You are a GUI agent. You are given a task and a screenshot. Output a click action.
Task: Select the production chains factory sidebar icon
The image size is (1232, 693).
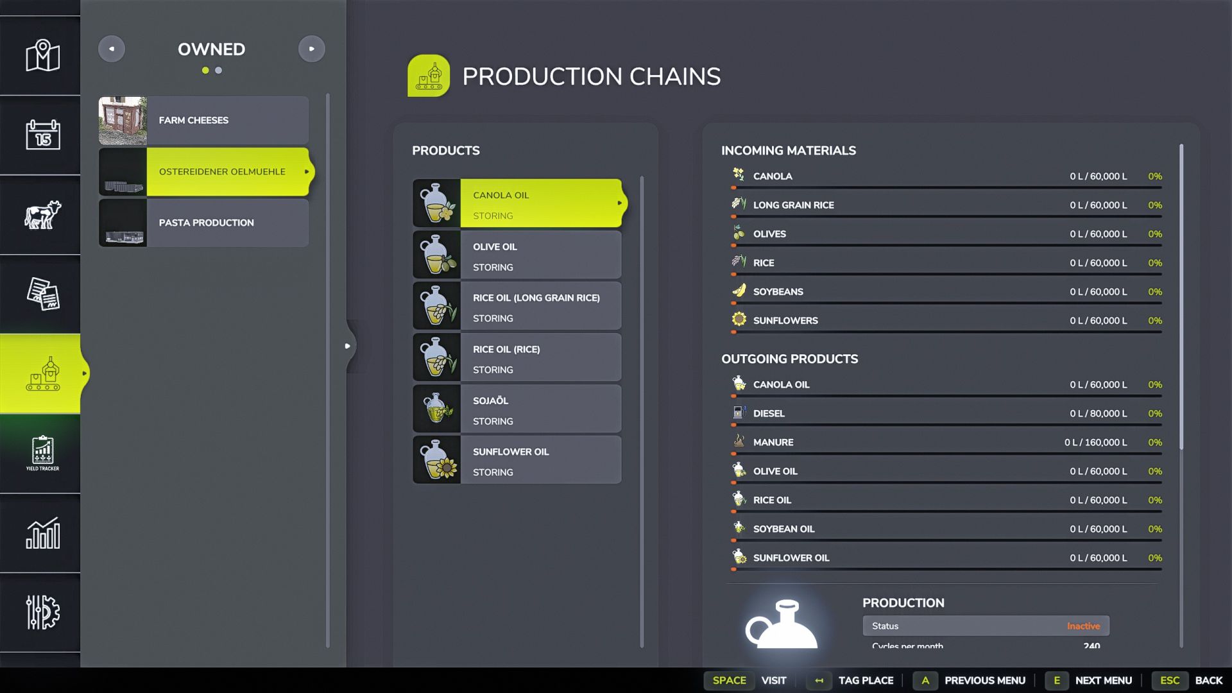click(x=42, y=373)
